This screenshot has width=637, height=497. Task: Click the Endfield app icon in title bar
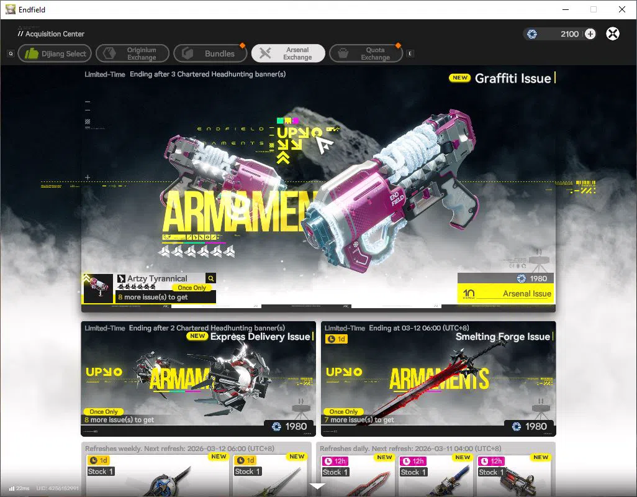pyautogui.click(x=10, y=9)
